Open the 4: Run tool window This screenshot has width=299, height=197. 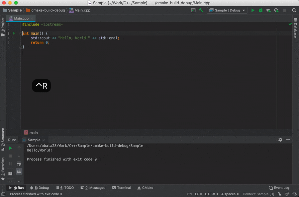(16, 188)
